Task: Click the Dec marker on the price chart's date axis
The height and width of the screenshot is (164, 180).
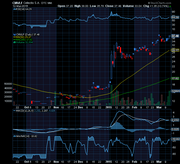Action: (x=80, y=107)
